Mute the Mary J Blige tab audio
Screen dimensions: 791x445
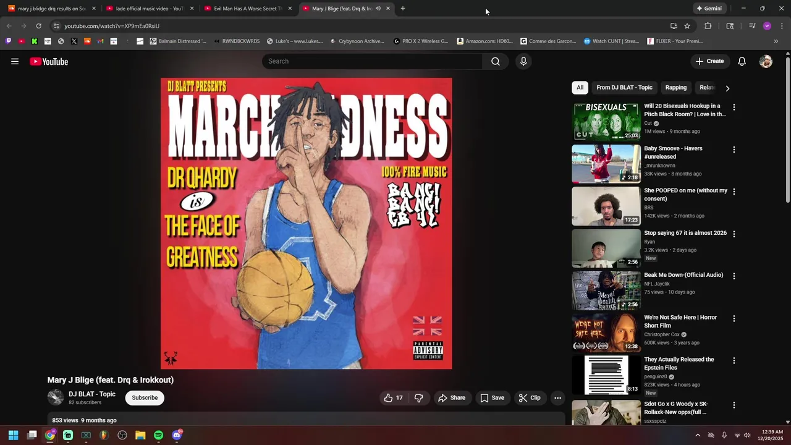(378, 9)
